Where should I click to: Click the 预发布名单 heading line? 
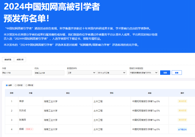coord(26,18)
